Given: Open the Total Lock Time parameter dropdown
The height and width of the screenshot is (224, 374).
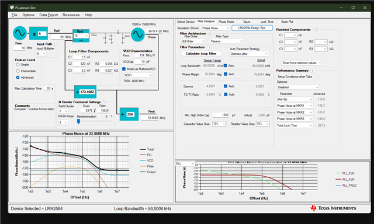Looking at the screenshot, I should point(295,125).
